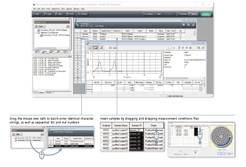Click the green Ready status indicator

pos(206,14)
